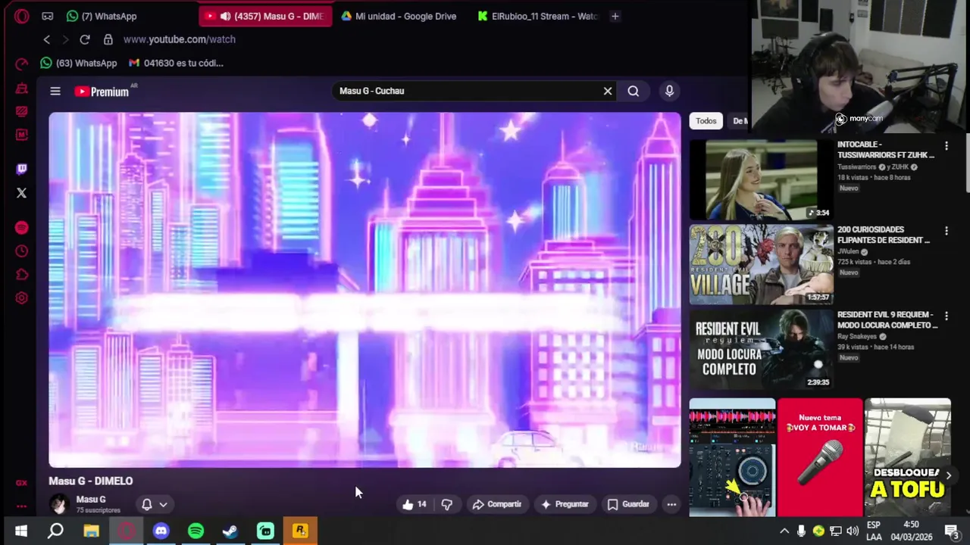Image resolution: width=970 pixels, height=545 pixels.
Task: Open Windows taskbar search
Action: 55,531
